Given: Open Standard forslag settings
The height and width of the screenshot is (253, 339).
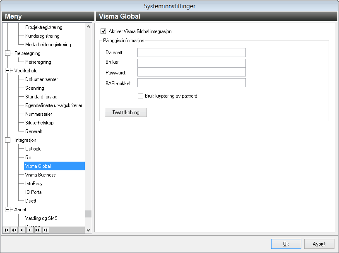Looking at the screenshot, I should click(x=41, y=96).
